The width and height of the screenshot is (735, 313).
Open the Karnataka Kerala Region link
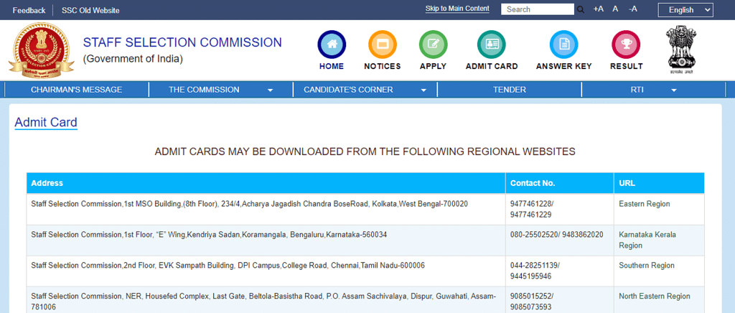(647, 240)
